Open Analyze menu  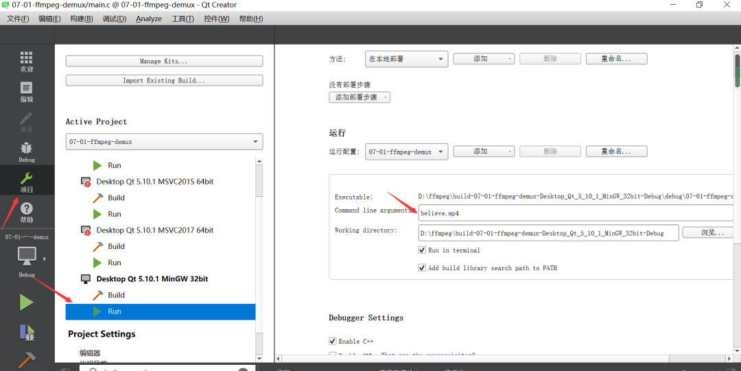pyautogui.click(x=149, y=19)
